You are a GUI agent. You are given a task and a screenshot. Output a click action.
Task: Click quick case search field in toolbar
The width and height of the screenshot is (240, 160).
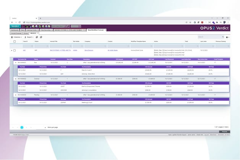58,26
